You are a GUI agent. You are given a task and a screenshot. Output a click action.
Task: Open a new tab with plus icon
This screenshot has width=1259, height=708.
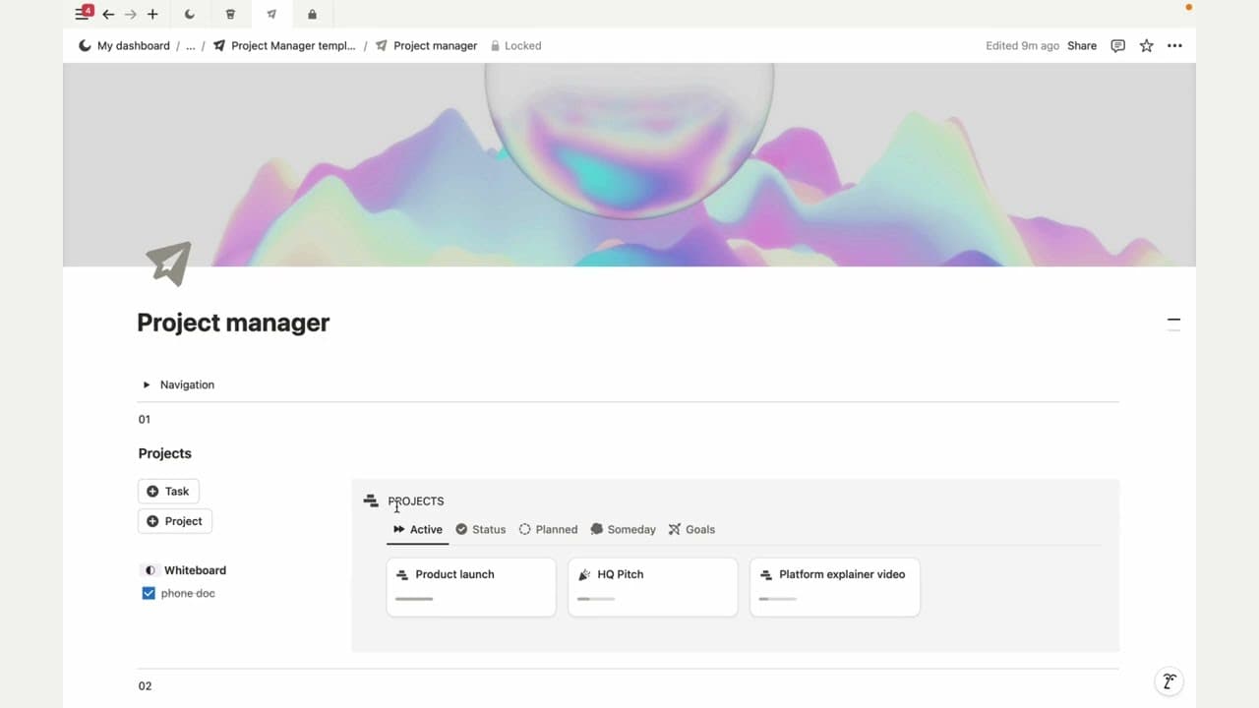pyautogui.click(x=152, y=15)
